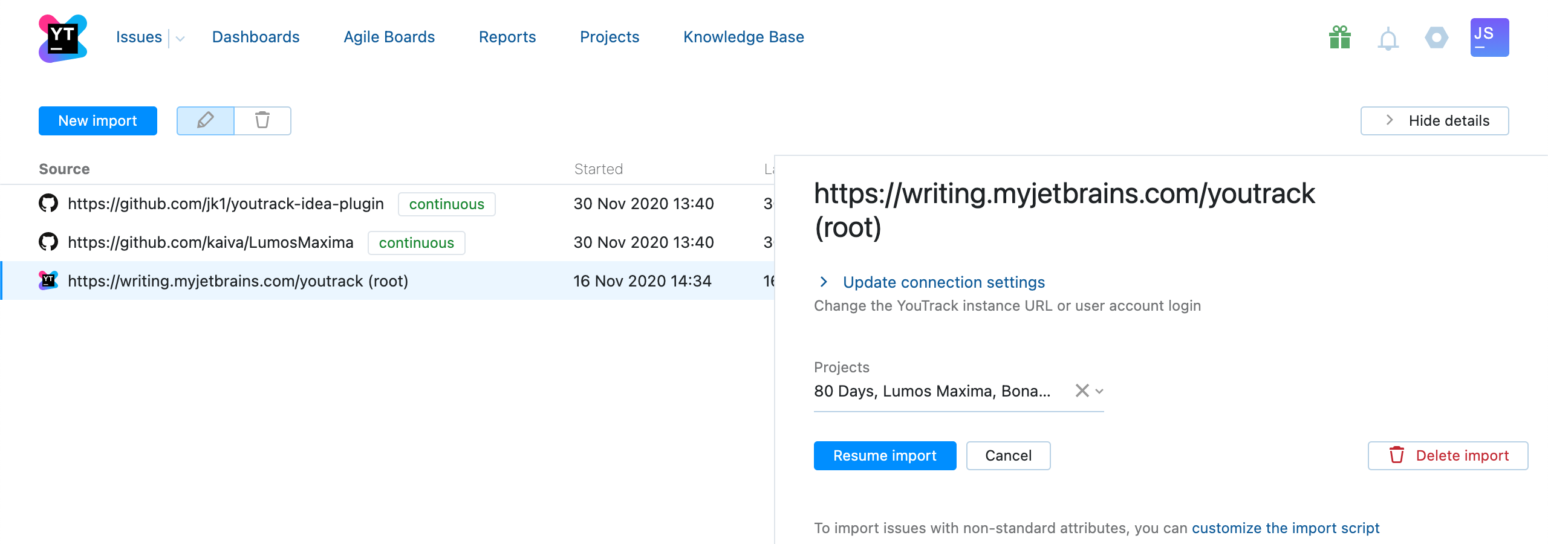Open Agile Boards menu item

(389, 37)
